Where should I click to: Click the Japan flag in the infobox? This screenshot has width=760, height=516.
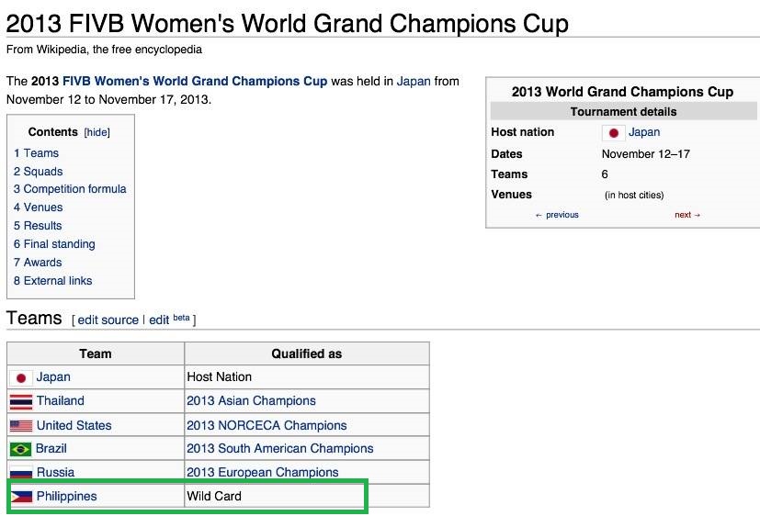[613, 133]
